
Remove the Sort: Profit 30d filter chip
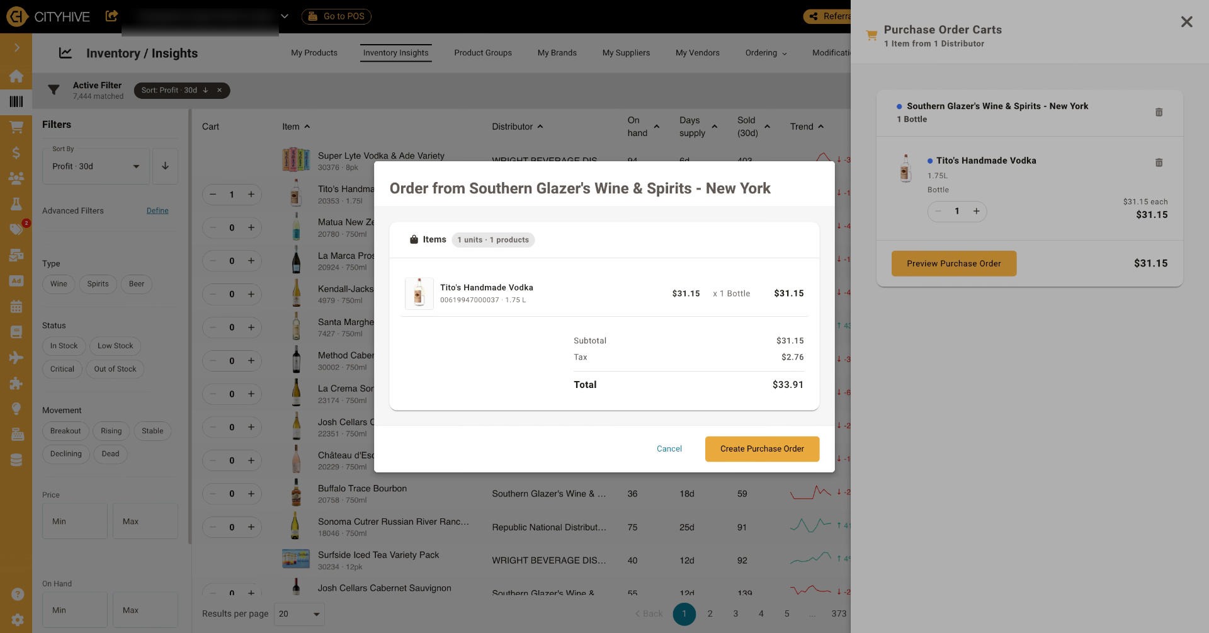[x=219, y=90]
